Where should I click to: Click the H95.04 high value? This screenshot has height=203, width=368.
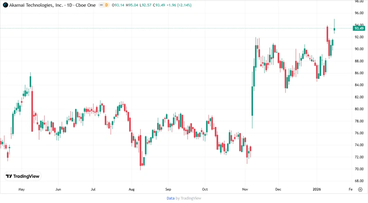pyautogui.click(x=132, y=5)
